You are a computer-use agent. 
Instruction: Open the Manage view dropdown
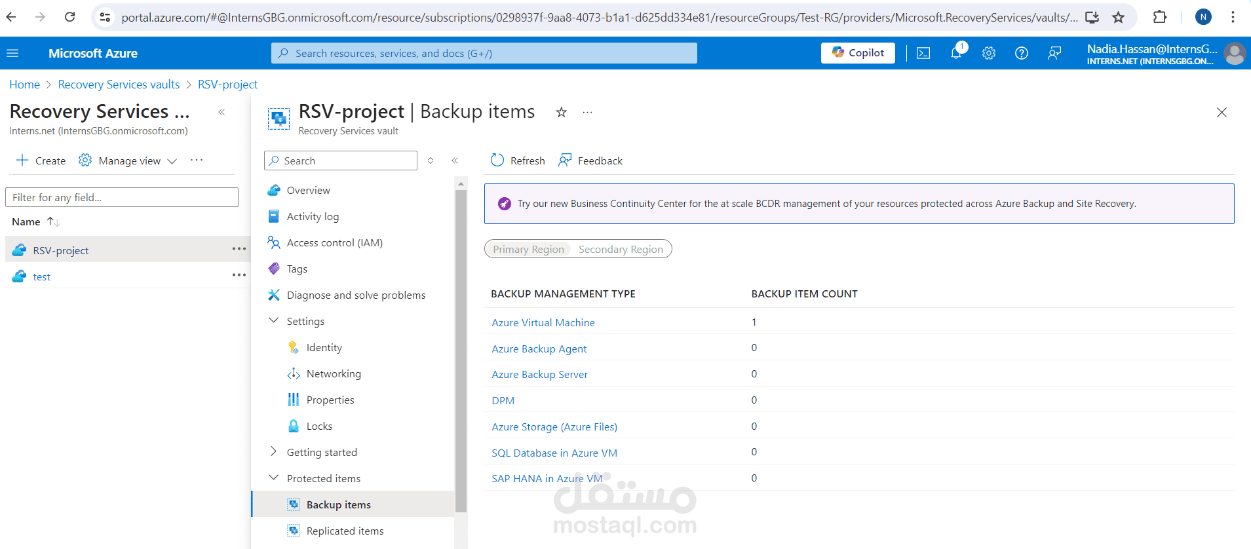(x=128, y=161)
